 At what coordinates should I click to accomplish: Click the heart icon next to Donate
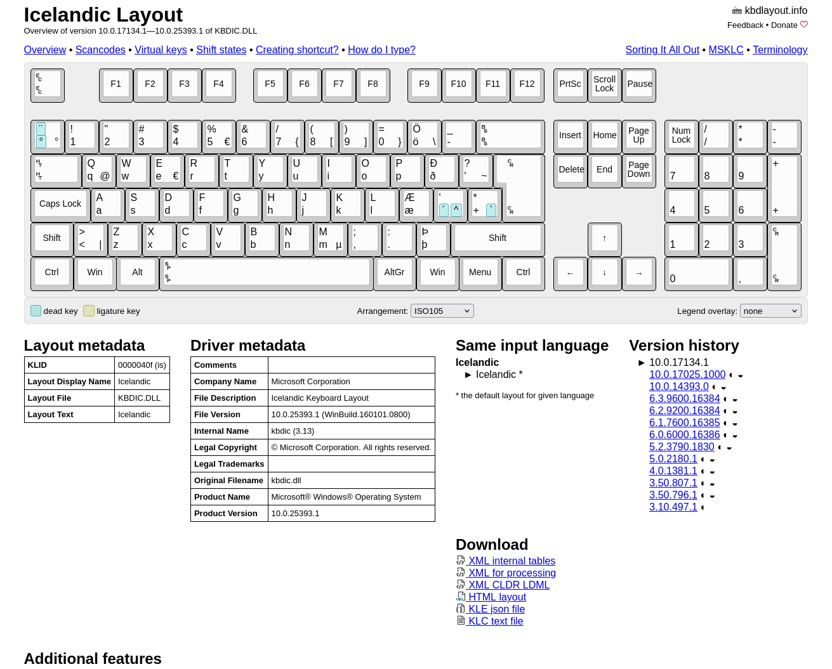(x=804, y=25)
